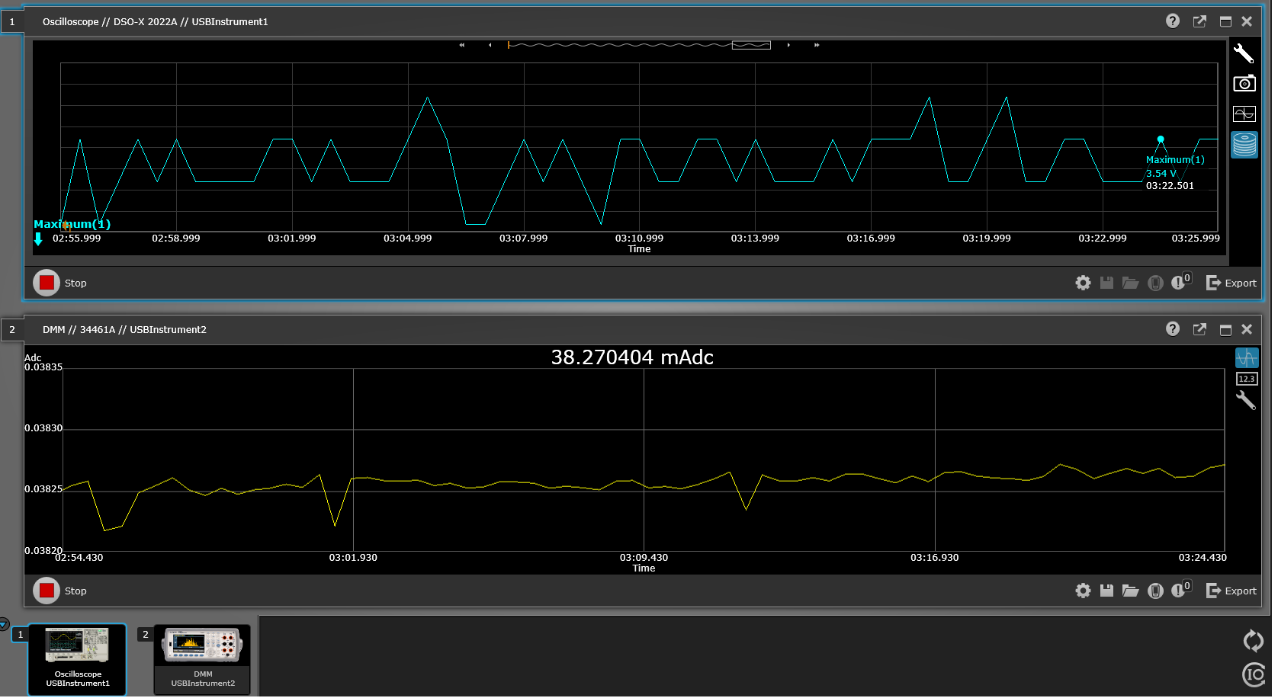This screenshot has height=698, width=1278.
Task: Open oscilloscope gear settings
Action: click(1083, 283)
